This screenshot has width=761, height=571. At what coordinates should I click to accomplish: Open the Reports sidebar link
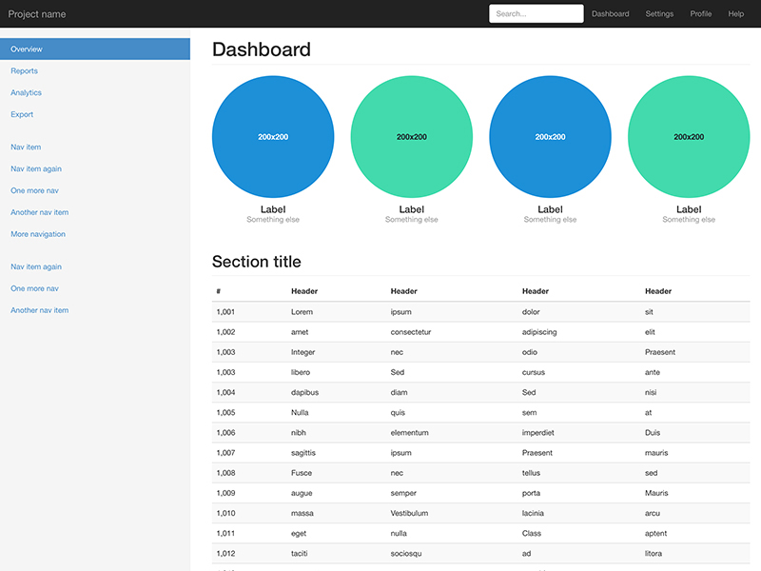24,70
